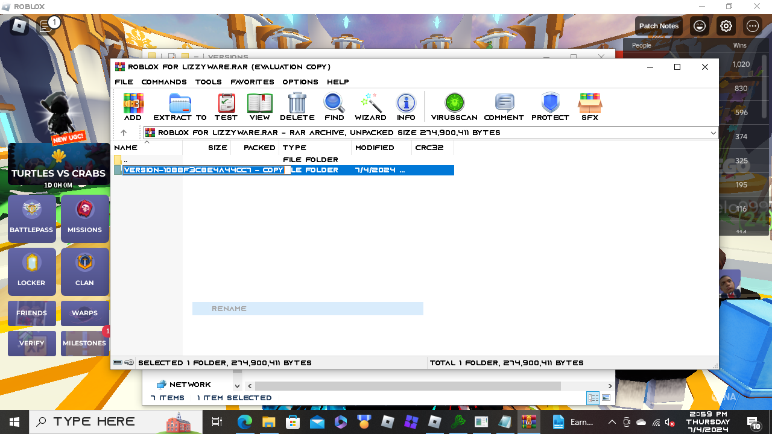Screen dimensions: 772x434
Task: Start VirusScan on the archive
Action: (454, 107)
